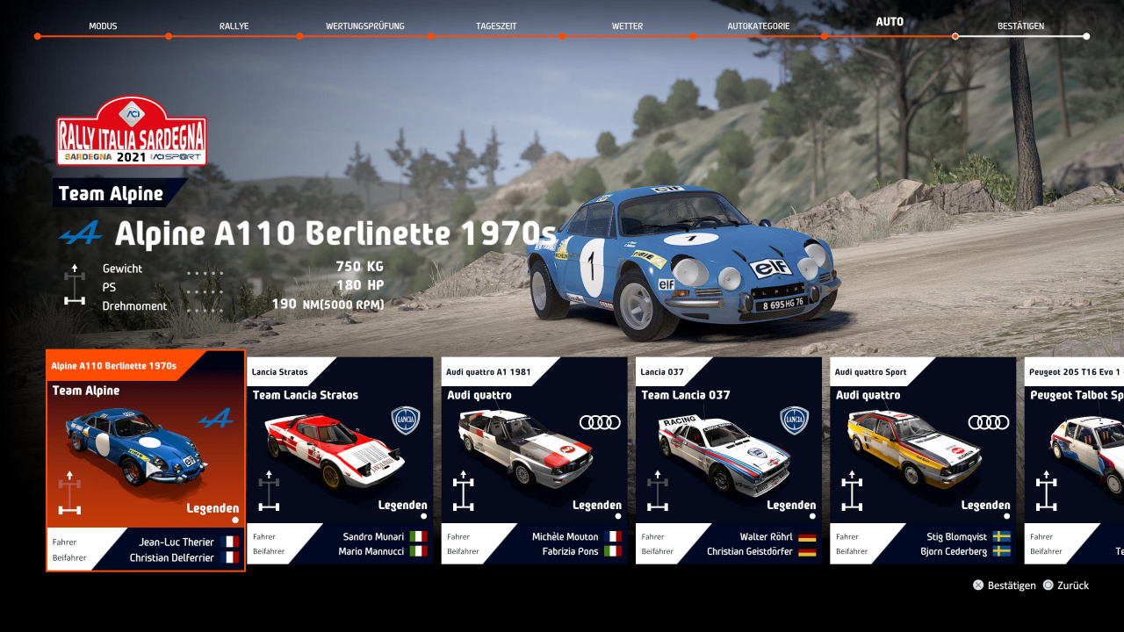Viewport: 1124px width, 632px height.
Task: Click Audi rings logo on Audi quattro Sport card
Action: click(989, 422)
